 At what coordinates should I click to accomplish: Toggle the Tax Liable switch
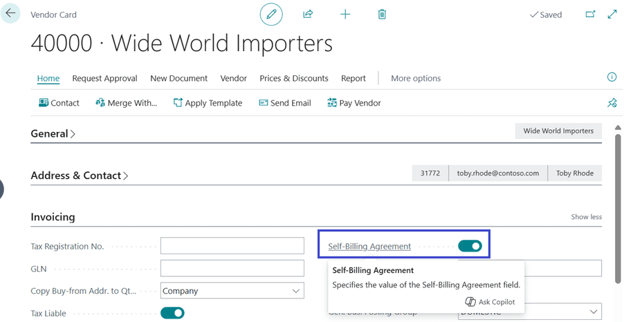(x=172, y=313)
